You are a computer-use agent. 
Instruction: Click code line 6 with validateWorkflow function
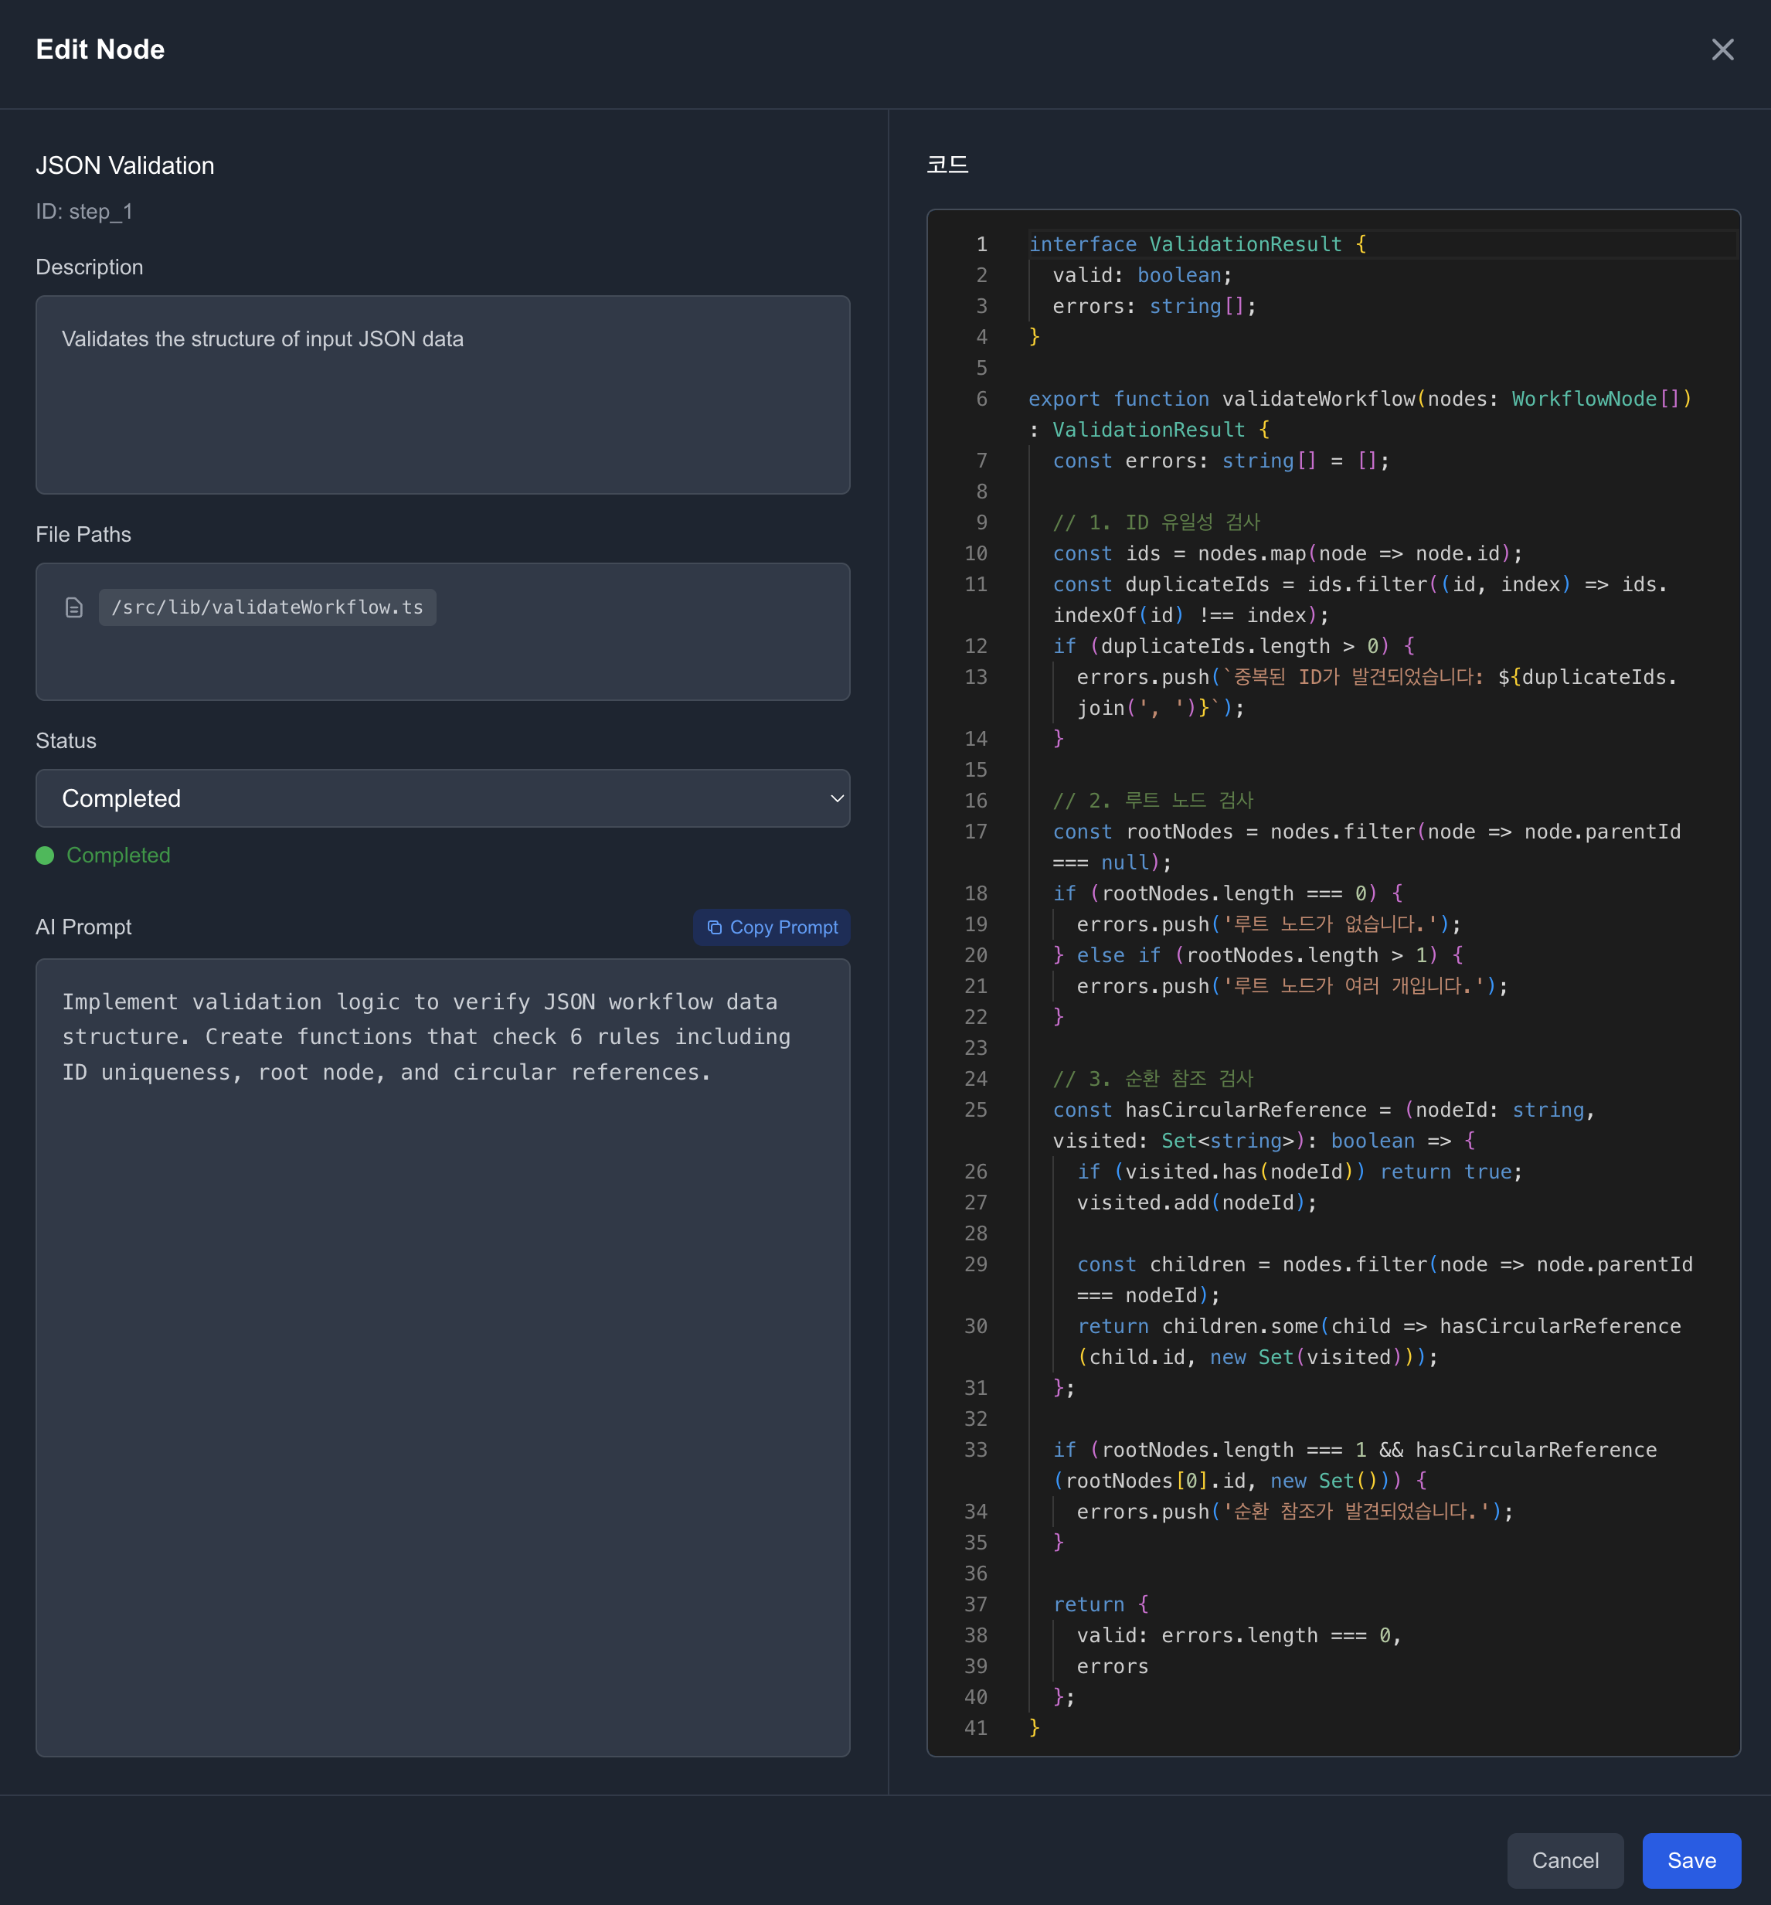coord(1319,399)
